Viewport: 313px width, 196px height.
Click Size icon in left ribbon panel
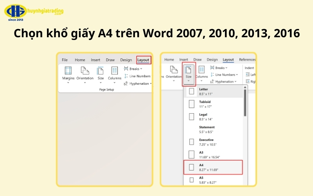(100, 71)
